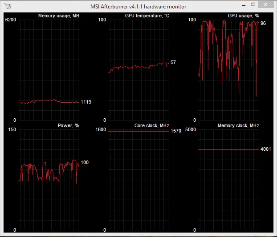
Task: Click the MSI Afterburner jet icon in title bar
Action: pyautogui.click(x=8, y=6)
